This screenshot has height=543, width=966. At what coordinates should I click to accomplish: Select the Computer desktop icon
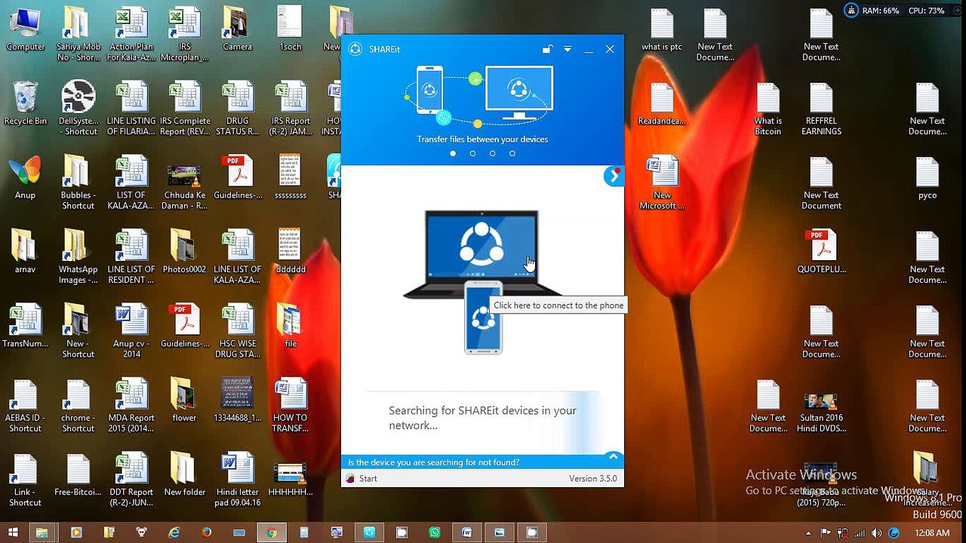coord(25,30)
